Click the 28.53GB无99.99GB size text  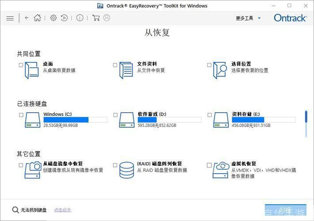61,126
